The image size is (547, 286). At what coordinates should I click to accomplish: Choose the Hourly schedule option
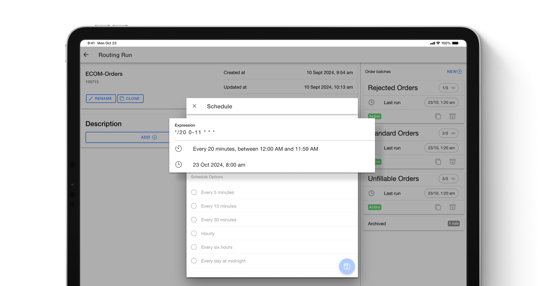click(x=194, y=233)
